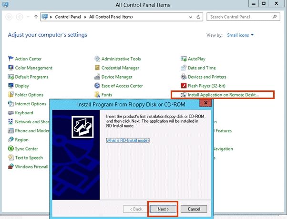Open Keyboard icon
The width and height of the screenshot is (287, 219).
click(x=10, y=113)
